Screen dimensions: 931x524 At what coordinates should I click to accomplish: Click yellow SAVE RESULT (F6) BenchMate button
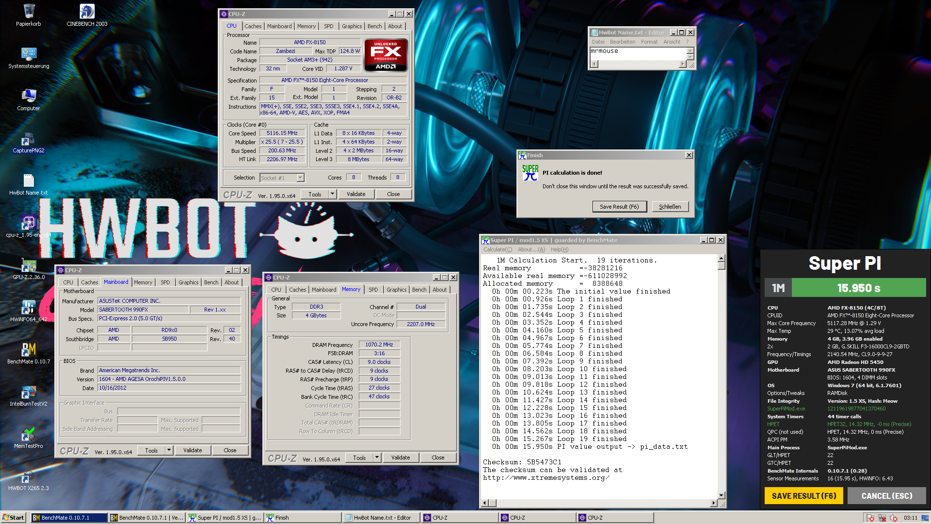point(804,496)
